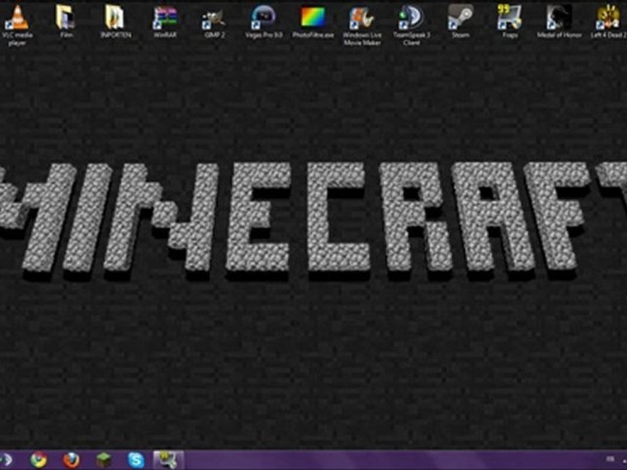Screen dimensions: 627x470
Task: Launch WinRAR from the desktop
Action: 165,21
